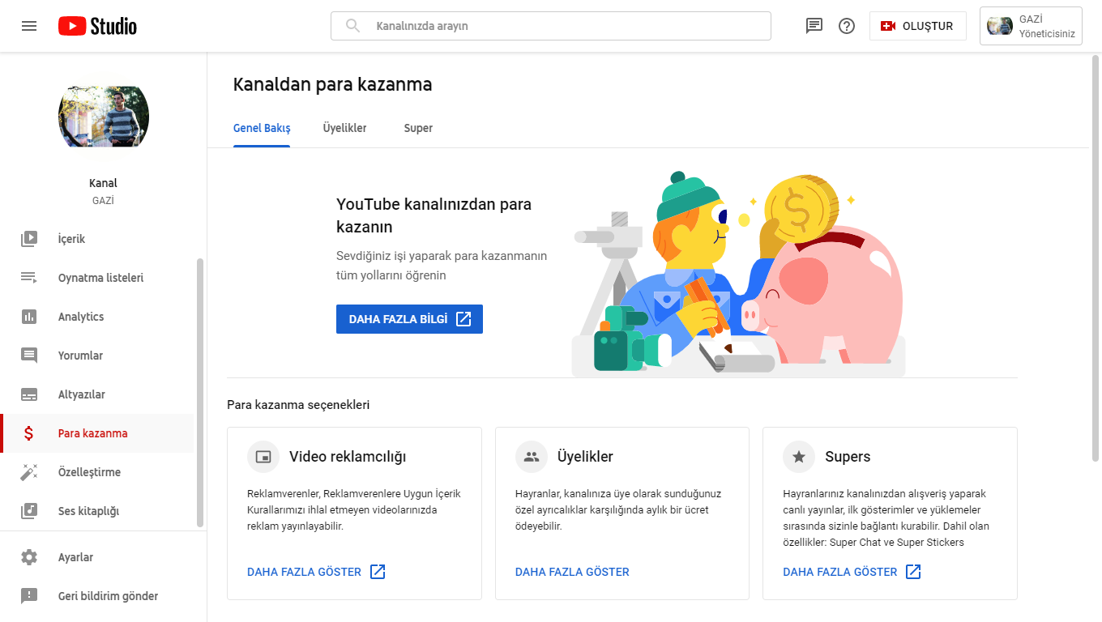The image size is (1102, 622).
Task: Switch to the Üyelikler tab
Action: pos(344,128)
